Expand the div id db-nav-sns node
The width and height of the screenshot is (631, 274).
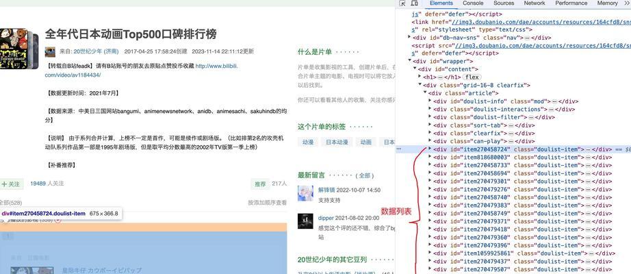tap(410, 38)
